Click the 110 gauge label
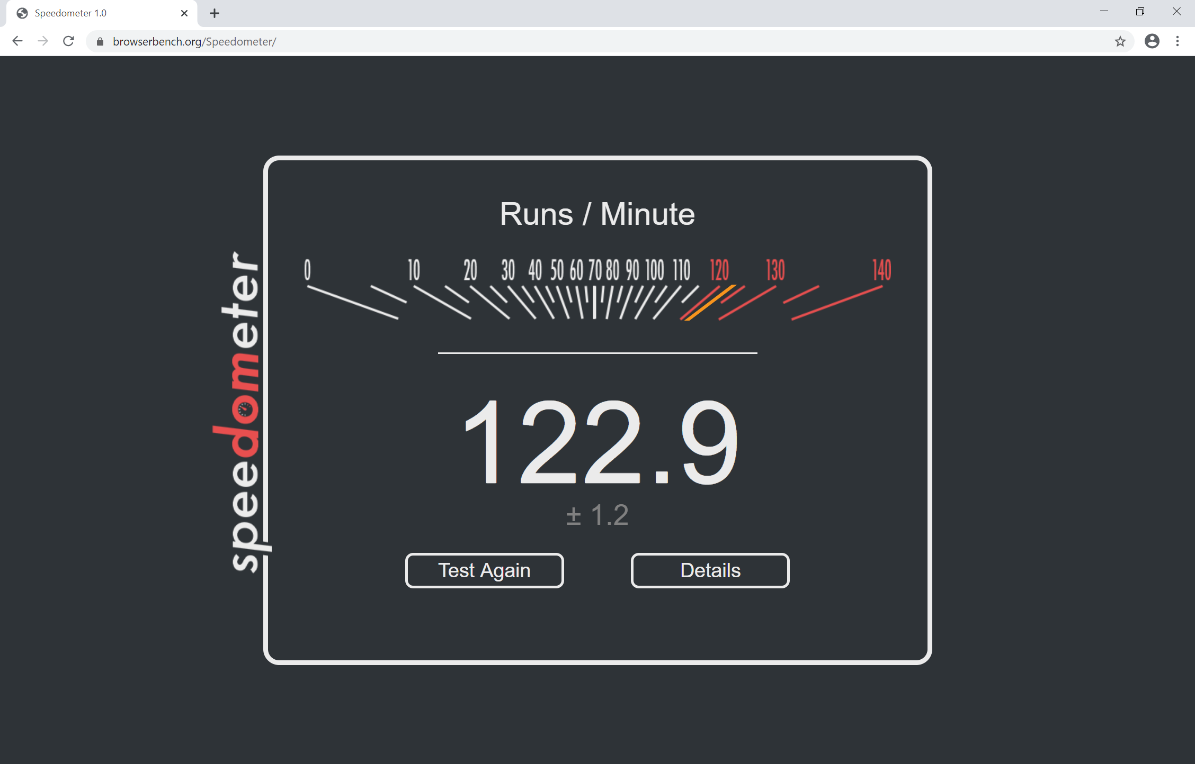The height and width of the screenshot is (764, 1195). click(x=682, y=270)
